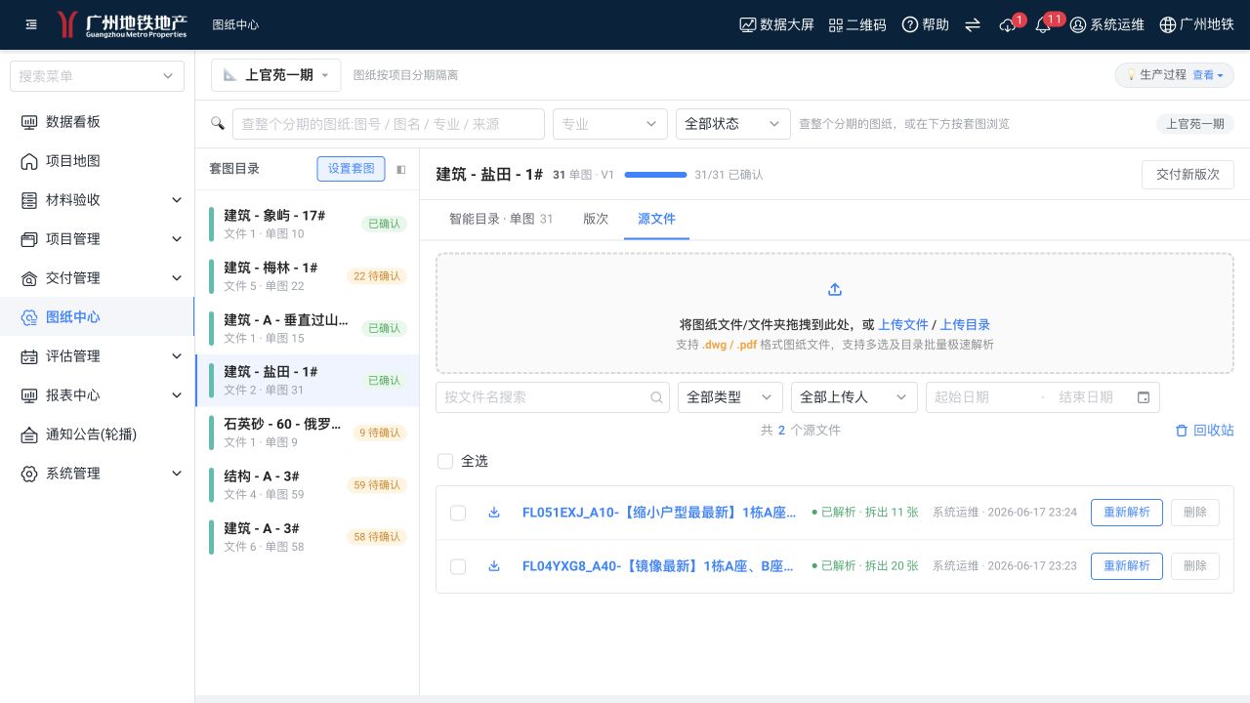Check the FL04YXG8_A40 file row checkbox
Image resolution: width=1250 pixels, height=703 pixels.
pos(458,566)
